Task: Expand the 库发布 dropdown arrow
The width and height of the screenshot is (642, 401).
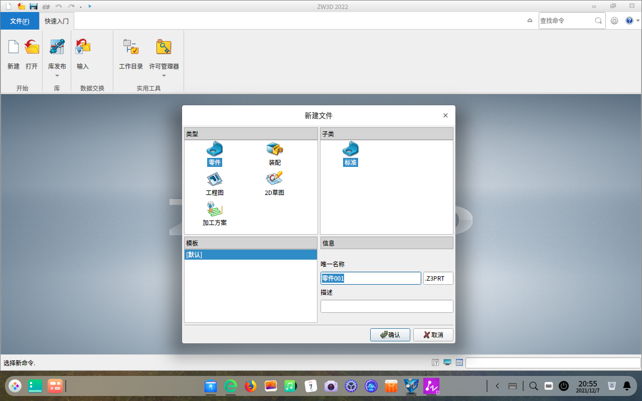Action: pos(57,75)
